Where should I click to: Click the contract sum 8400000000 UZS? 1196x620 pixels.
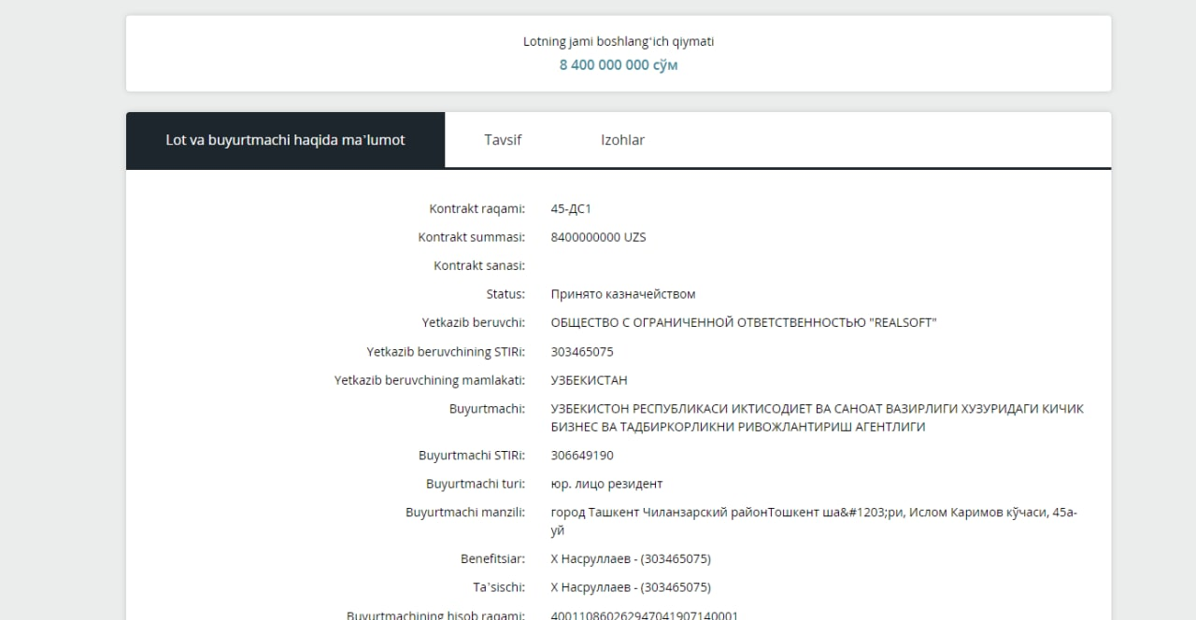click(598, 237)
